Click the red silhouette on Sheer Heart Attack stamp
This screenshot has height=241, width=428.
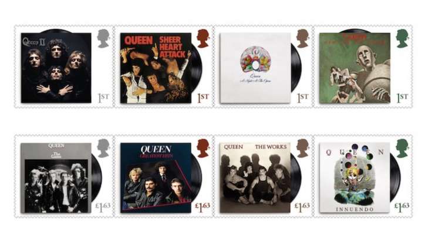(203, 39)
